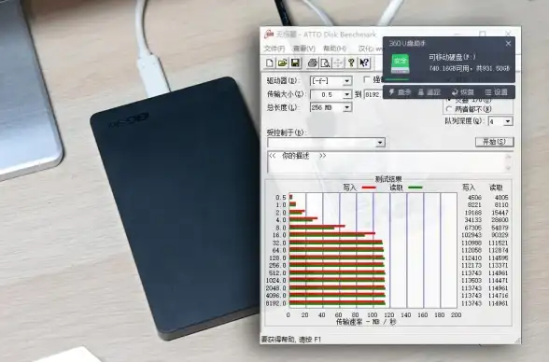
Task: Select the 交叠 I/O radio option
Action: tap(449, 101)
